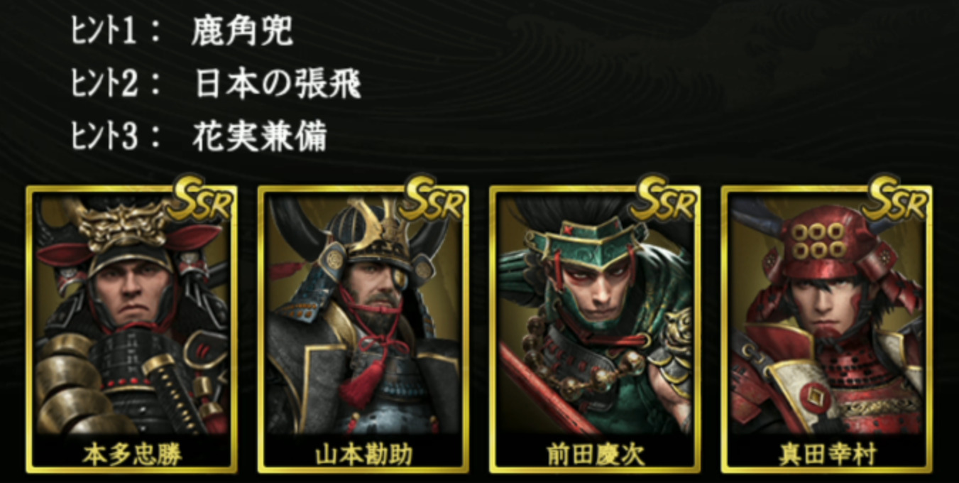Image resolution: width=959 pixels, height=483 pixels.
Task: Click hint 1 text 鹿角兜
Action: pos(242,31)
